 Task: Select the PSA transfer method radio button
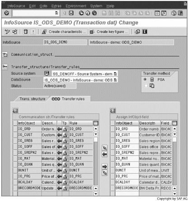point(145,79)
